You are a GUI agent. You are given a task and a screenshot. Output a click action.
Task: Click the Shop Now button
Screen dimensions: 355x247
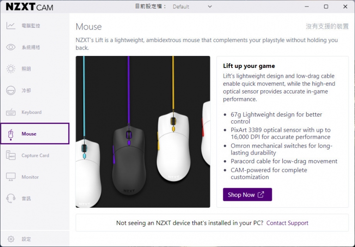[x=247, y=194]
